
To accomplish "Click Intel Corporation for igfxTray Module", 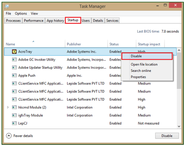I will pyautogui.click(x=80, y=115).
